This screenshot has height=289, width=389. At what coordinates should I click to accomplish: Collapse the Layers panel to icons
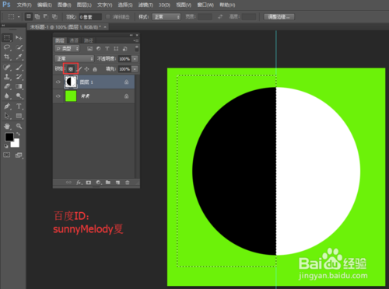pyautogui.click(x=131, y=35)
